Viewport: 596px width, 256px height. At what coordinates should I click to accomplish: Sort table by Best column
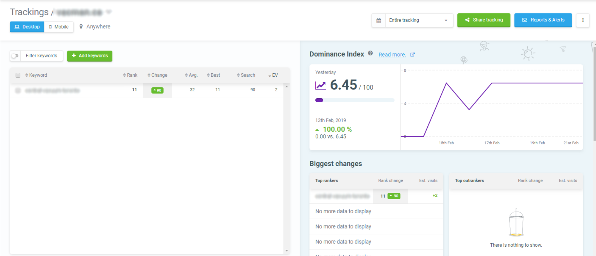tap(214, 75)
